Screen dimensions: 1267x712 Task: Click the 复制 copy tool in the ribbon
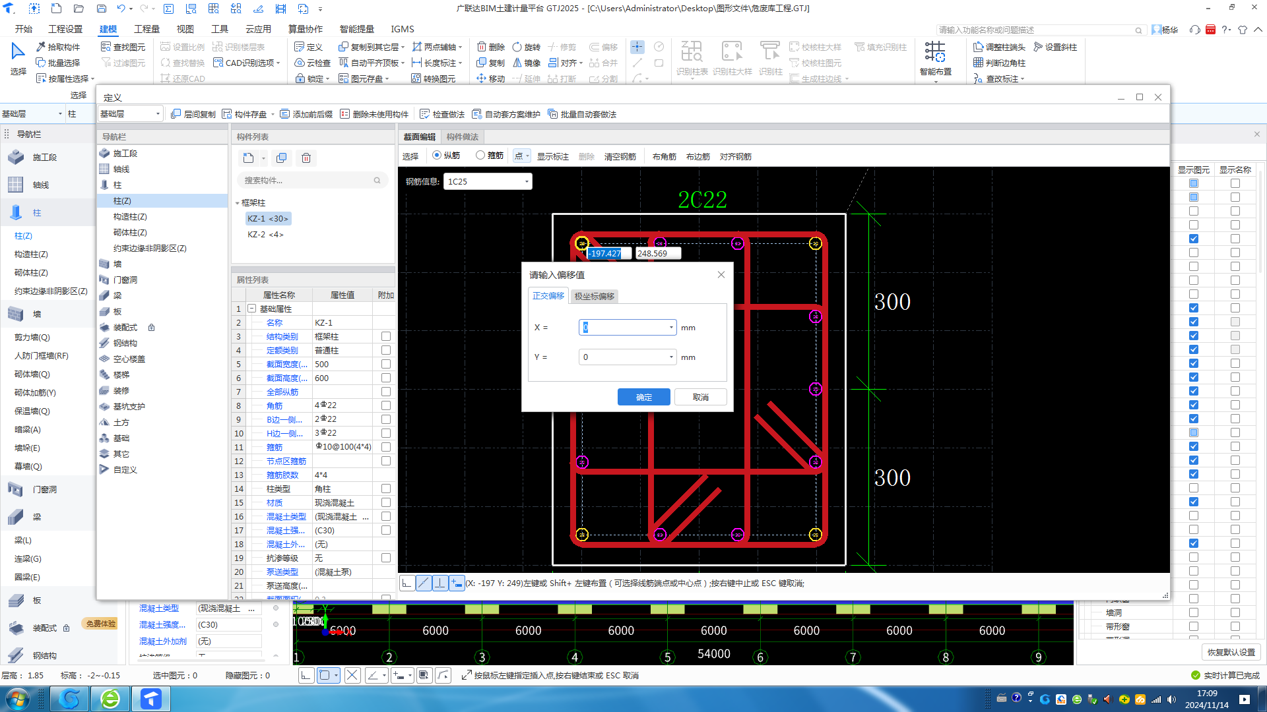[x=491, y=63]
